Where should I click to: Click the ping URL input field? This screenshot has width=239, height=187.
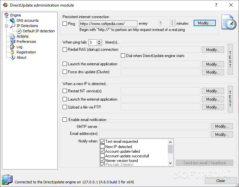pyautogui.click(x=108, y=24)
